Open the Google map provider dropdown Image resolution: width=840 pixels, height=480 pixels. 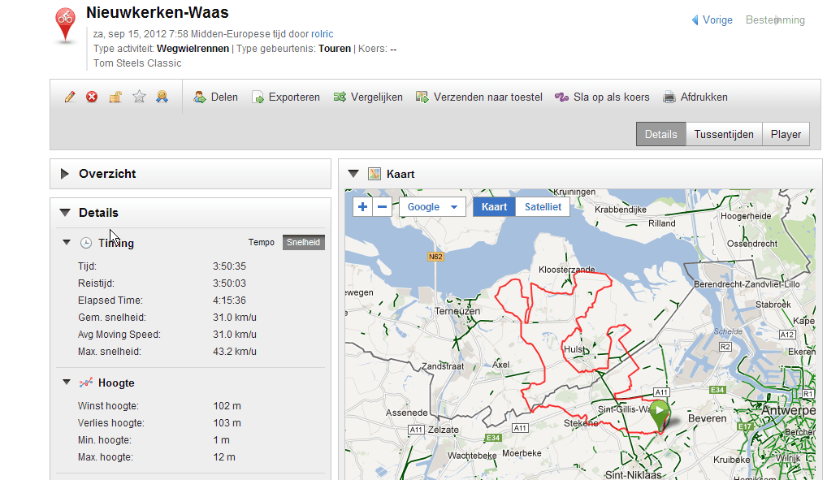(x=432, y=207)
